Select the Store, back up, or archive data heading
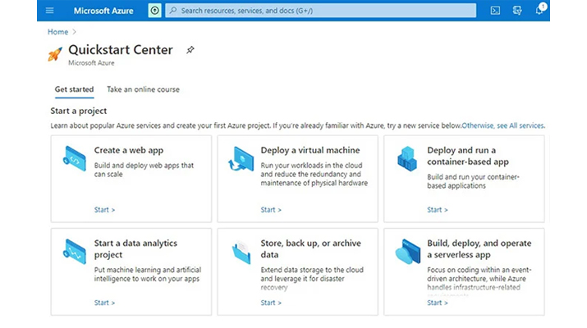587x328 pixels. tap(310, 248)
